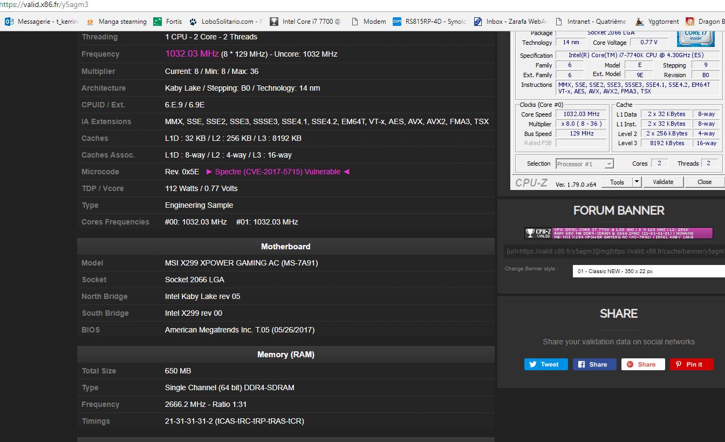Click the American Megatrends Inc. BIOS value
Image resolution: width=725 pixels, height=442 pixels.
coord(240,330)
